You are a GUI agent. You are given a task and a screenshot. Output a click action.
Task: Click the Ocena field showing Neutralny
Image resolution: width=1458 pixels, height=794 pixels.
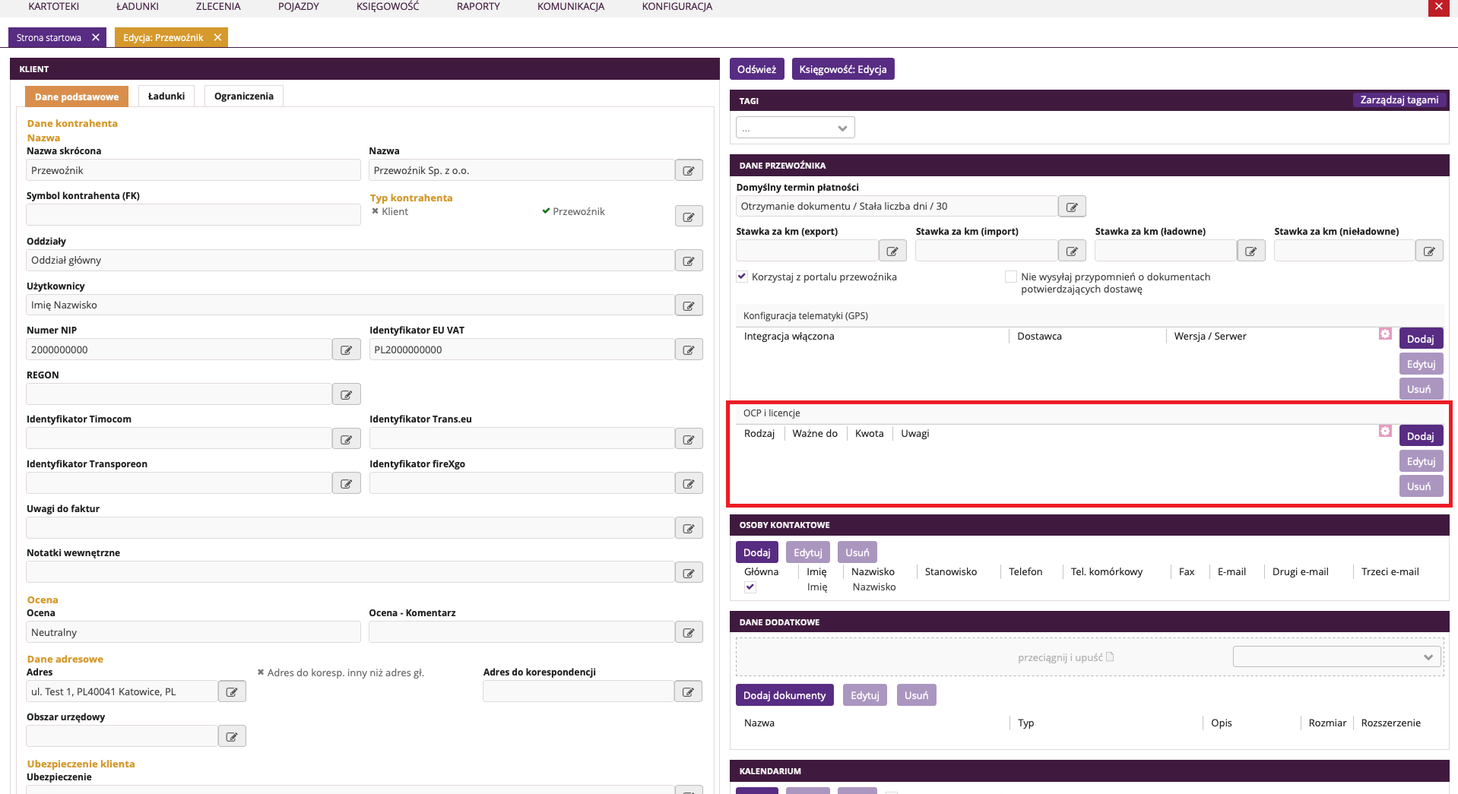(x=193, y=632)
